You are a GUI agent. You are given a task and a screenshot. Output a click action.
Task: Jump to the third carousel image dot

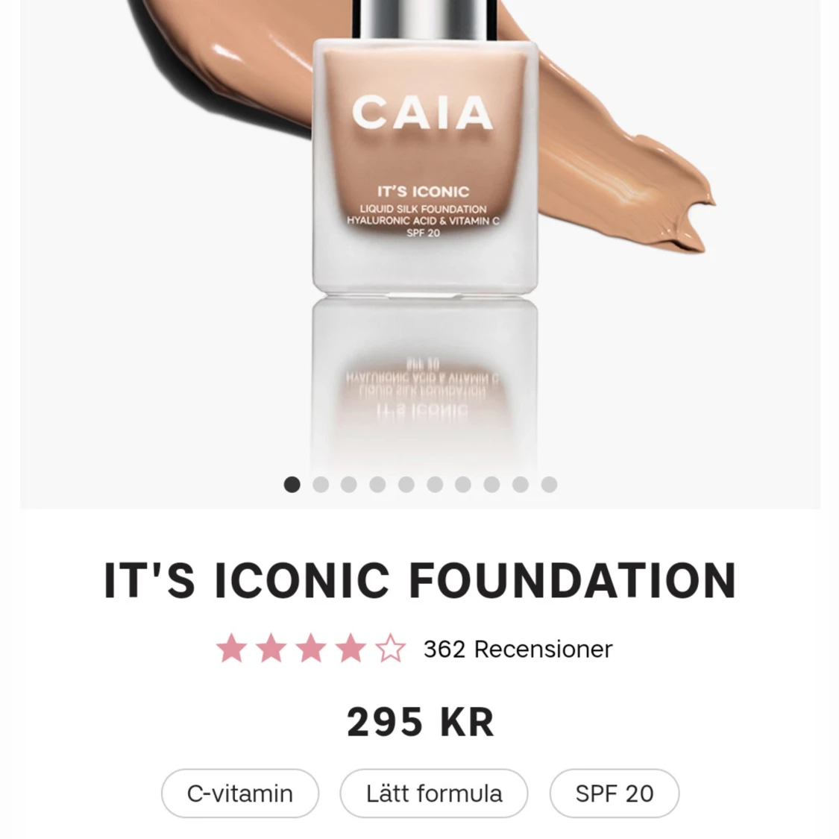coord(349,484)
